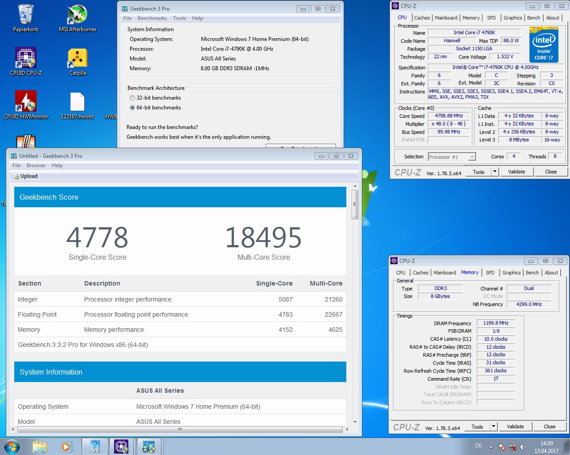Click horizontal scrollbar thumb in results window
Image resolution: width=570 pixels, height=455 pixels.
point(180,429)
